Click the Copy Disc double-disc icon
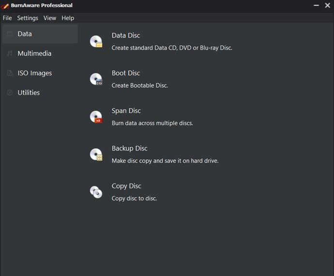Image resolution: width=334 pixels, height=276 pixels. pos(96,192)
